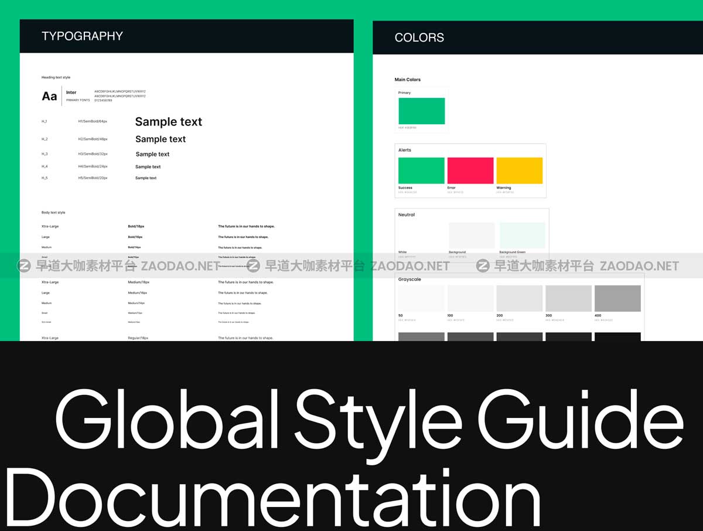
Task: Click the 'Warning' label under Alerts
Action: [504, 188]
